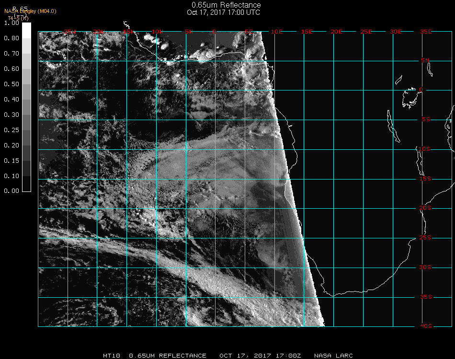Click the 15S latitude label
This screenshot has height=359, width=455.
click(x=425, y=179)
